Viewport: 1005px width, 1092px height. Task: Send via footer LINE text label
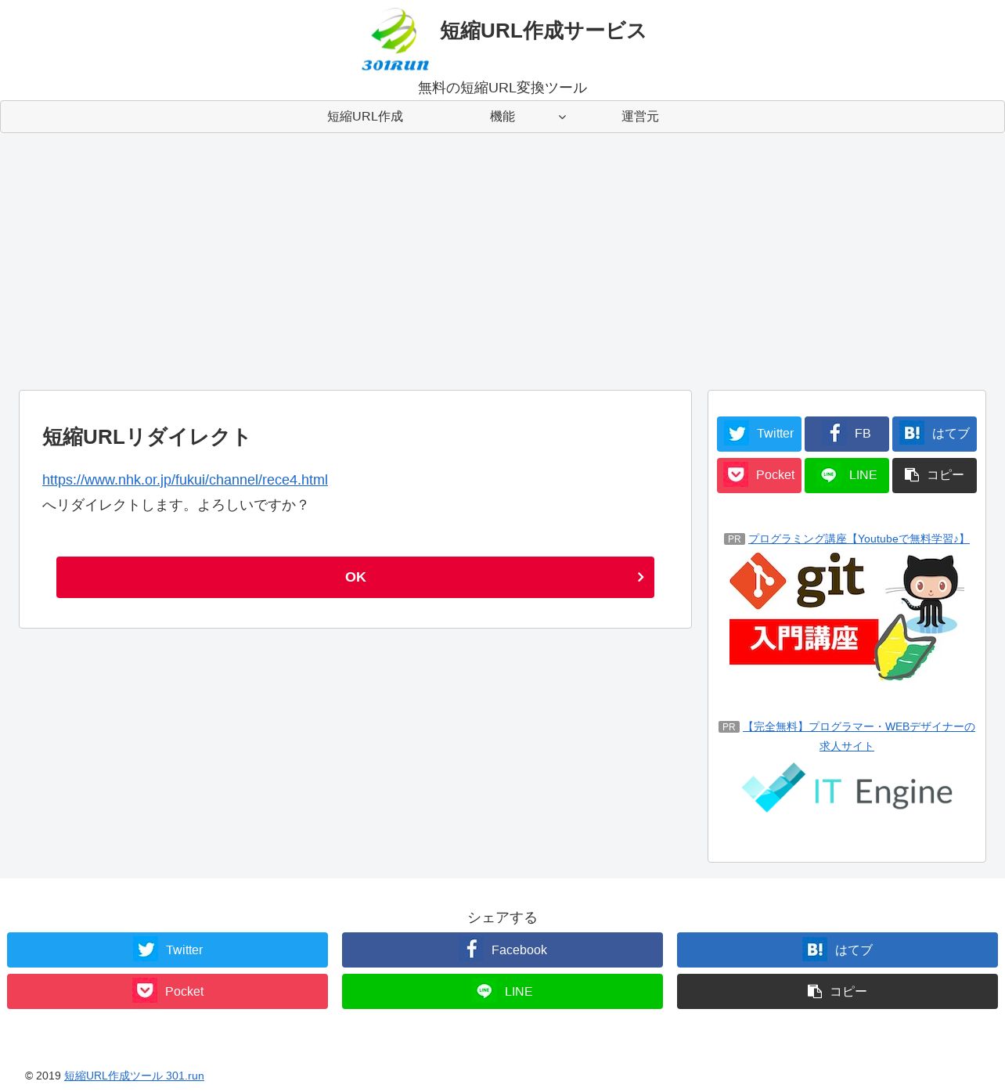tap(518, 991)
